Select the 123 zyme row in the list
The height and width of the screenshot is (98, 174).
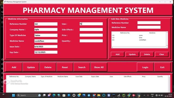(x=139, y=35)
